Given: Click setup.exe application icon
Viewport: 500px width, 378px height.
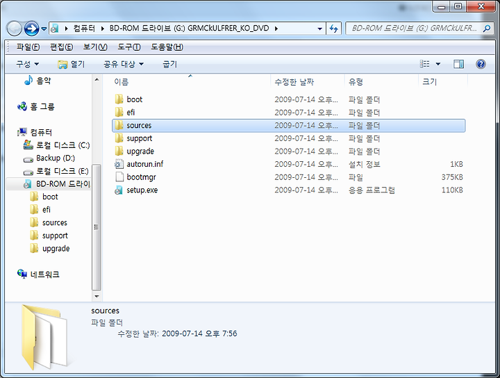Looking at the screenshot, I should click(x=119, y=190).
